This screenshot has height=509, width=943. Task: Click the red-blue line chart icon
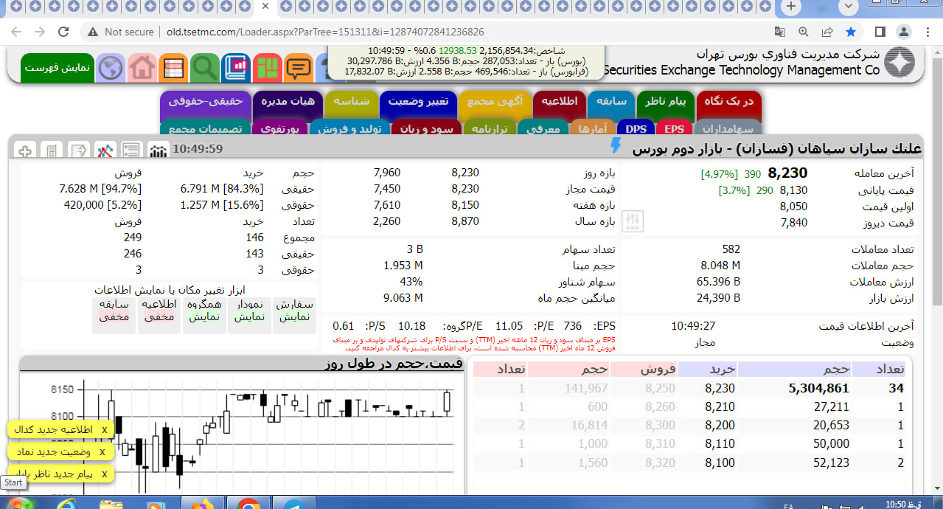pos(105,150)
